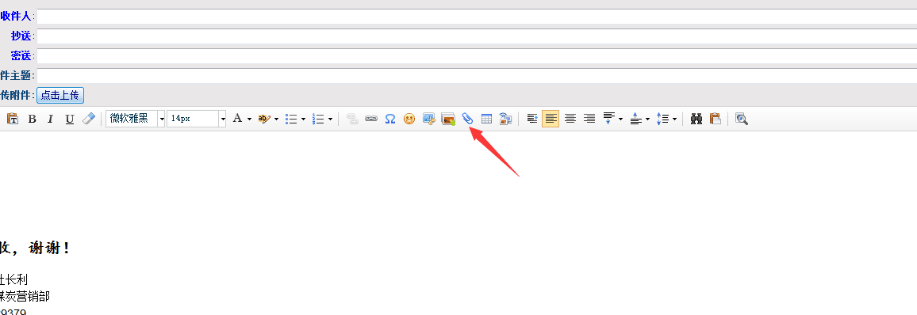This screenshot has width=917, height=315.
Task: Insert special character with Omega icon
Action: point(390,119)
